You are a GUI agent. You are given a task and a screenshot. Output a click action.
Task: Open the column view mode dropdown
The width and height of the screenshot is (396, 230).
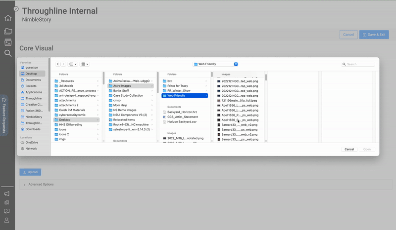coord(73,64)
